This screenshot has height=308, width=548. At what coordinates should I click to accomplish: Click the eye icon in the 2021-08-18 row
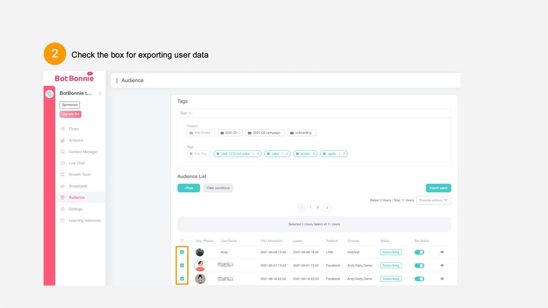(442, 278)
